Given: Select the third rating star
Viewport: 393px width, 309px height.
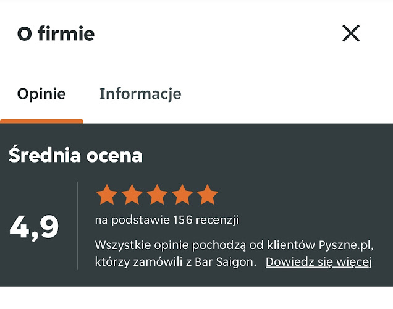Looking at the screenshot, I should point(157,194).
